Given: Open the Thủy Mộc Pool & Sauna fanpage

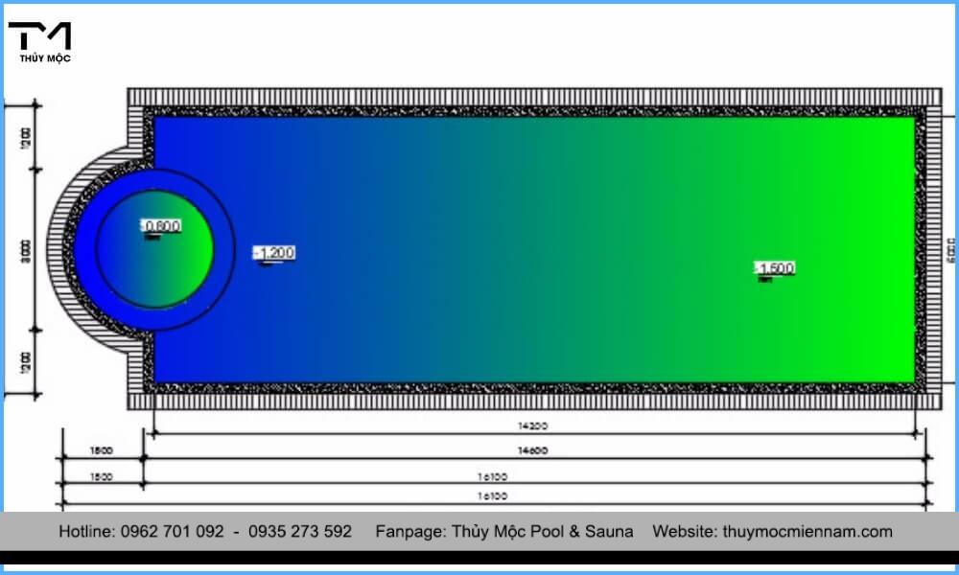Looking at the screenshot, I should pos(543,532).
